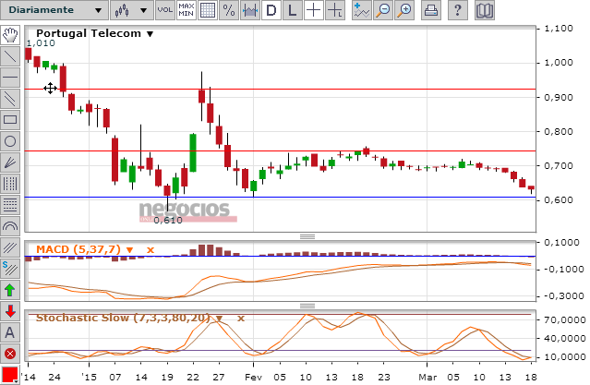
Task: Toggle the MAX MIN labels
Action: point(187,10)
